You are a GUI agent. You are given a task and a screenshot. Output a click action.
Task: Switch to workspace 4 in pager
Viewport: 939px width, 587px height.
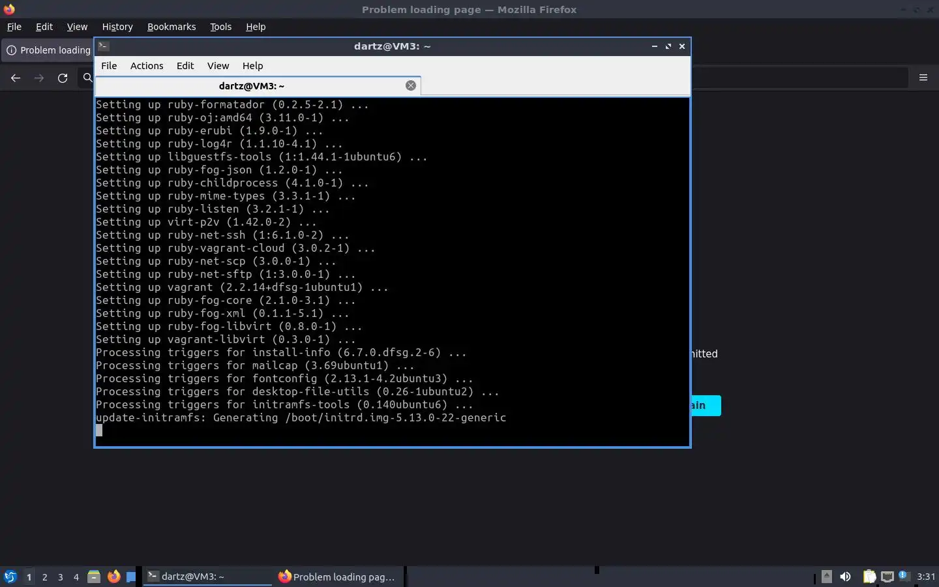pyautogui.click(x=76, y=577)
